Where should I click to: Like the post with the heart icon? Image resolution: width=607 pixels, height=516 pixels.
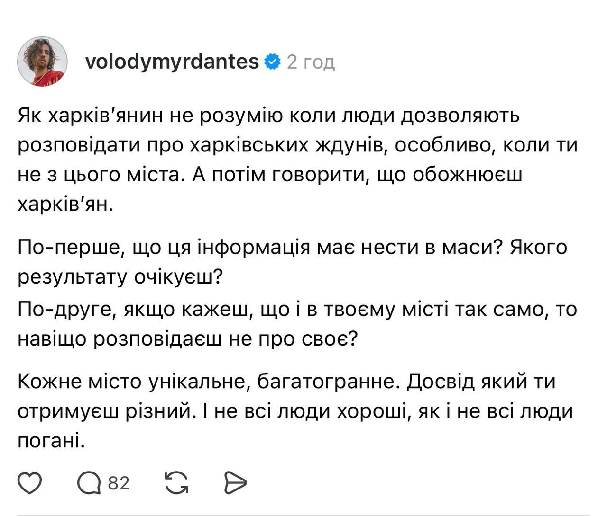tap(30, 483)
